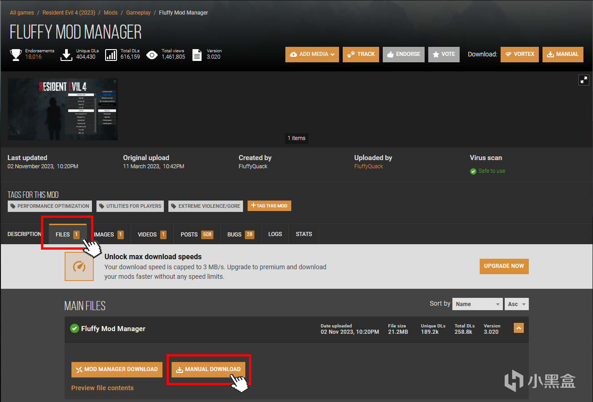Screen dimensions: 593x402
Task: Open the Files tab
Action: pyautogui.click(x=67, y=234)
